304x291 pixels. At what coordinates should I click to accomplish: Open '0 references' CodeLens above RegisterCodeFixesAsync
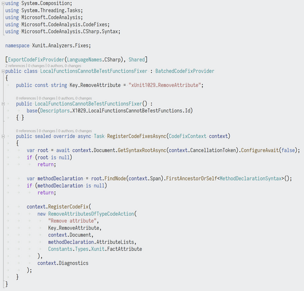point(26,131)
